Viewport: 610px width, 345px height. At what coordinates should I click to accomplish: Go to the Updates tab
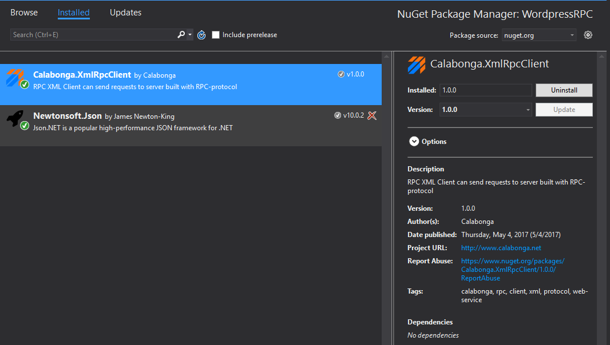[126, 13]
